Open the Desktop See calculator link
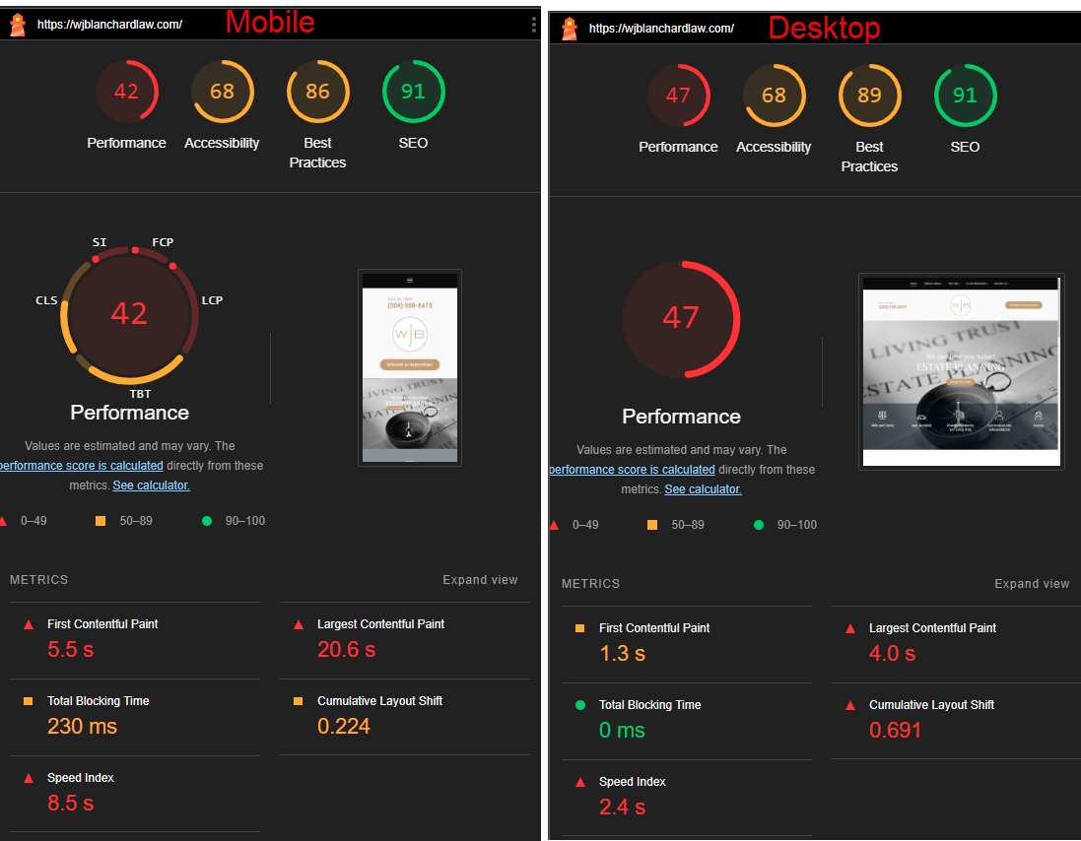The image size is (1081, 841). 703,489
